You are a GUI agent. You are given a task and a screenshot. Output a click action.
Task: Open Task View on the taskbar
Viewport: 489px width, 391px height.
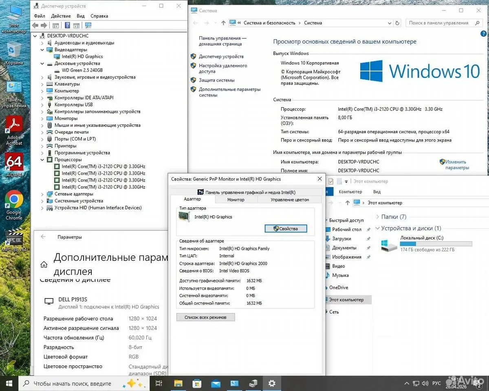click(x=159, y=383)
